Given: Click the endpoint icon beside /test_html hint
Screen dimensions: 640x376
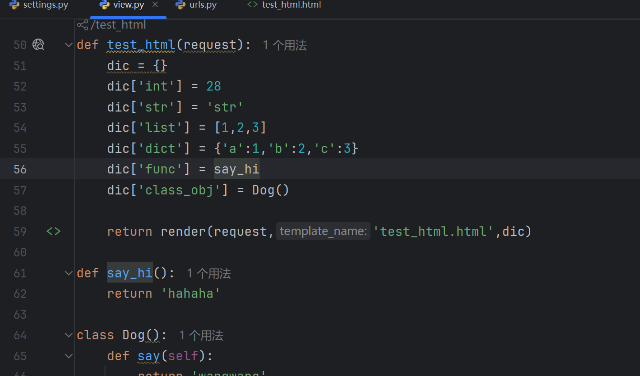Looking at the screenshot, I should coord(83,25).
